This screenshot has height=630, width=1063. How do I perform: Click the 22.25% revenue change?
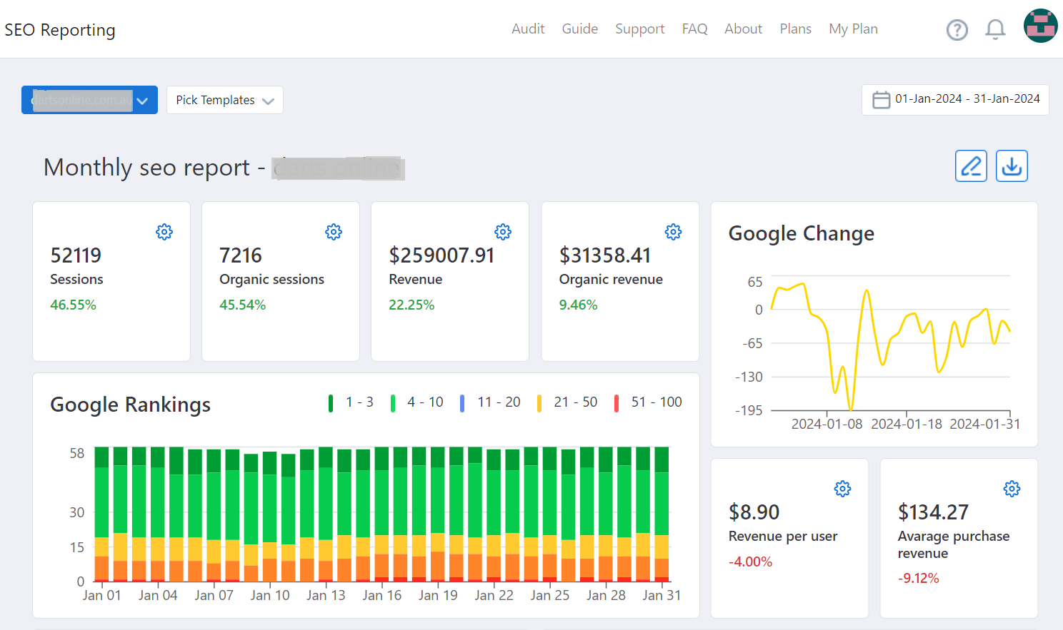(411, 305)
